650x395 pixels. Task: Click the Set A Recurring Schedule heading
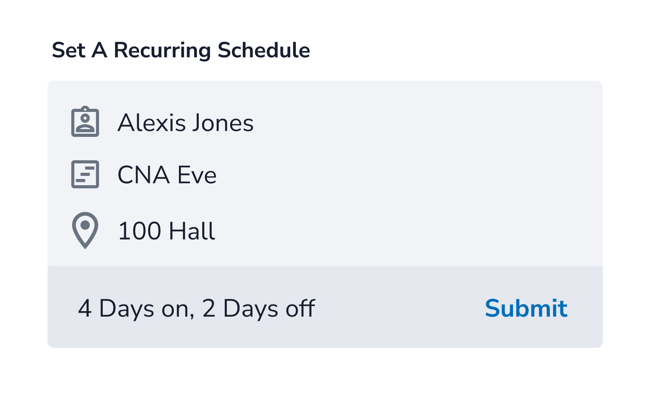click(181, 50)
